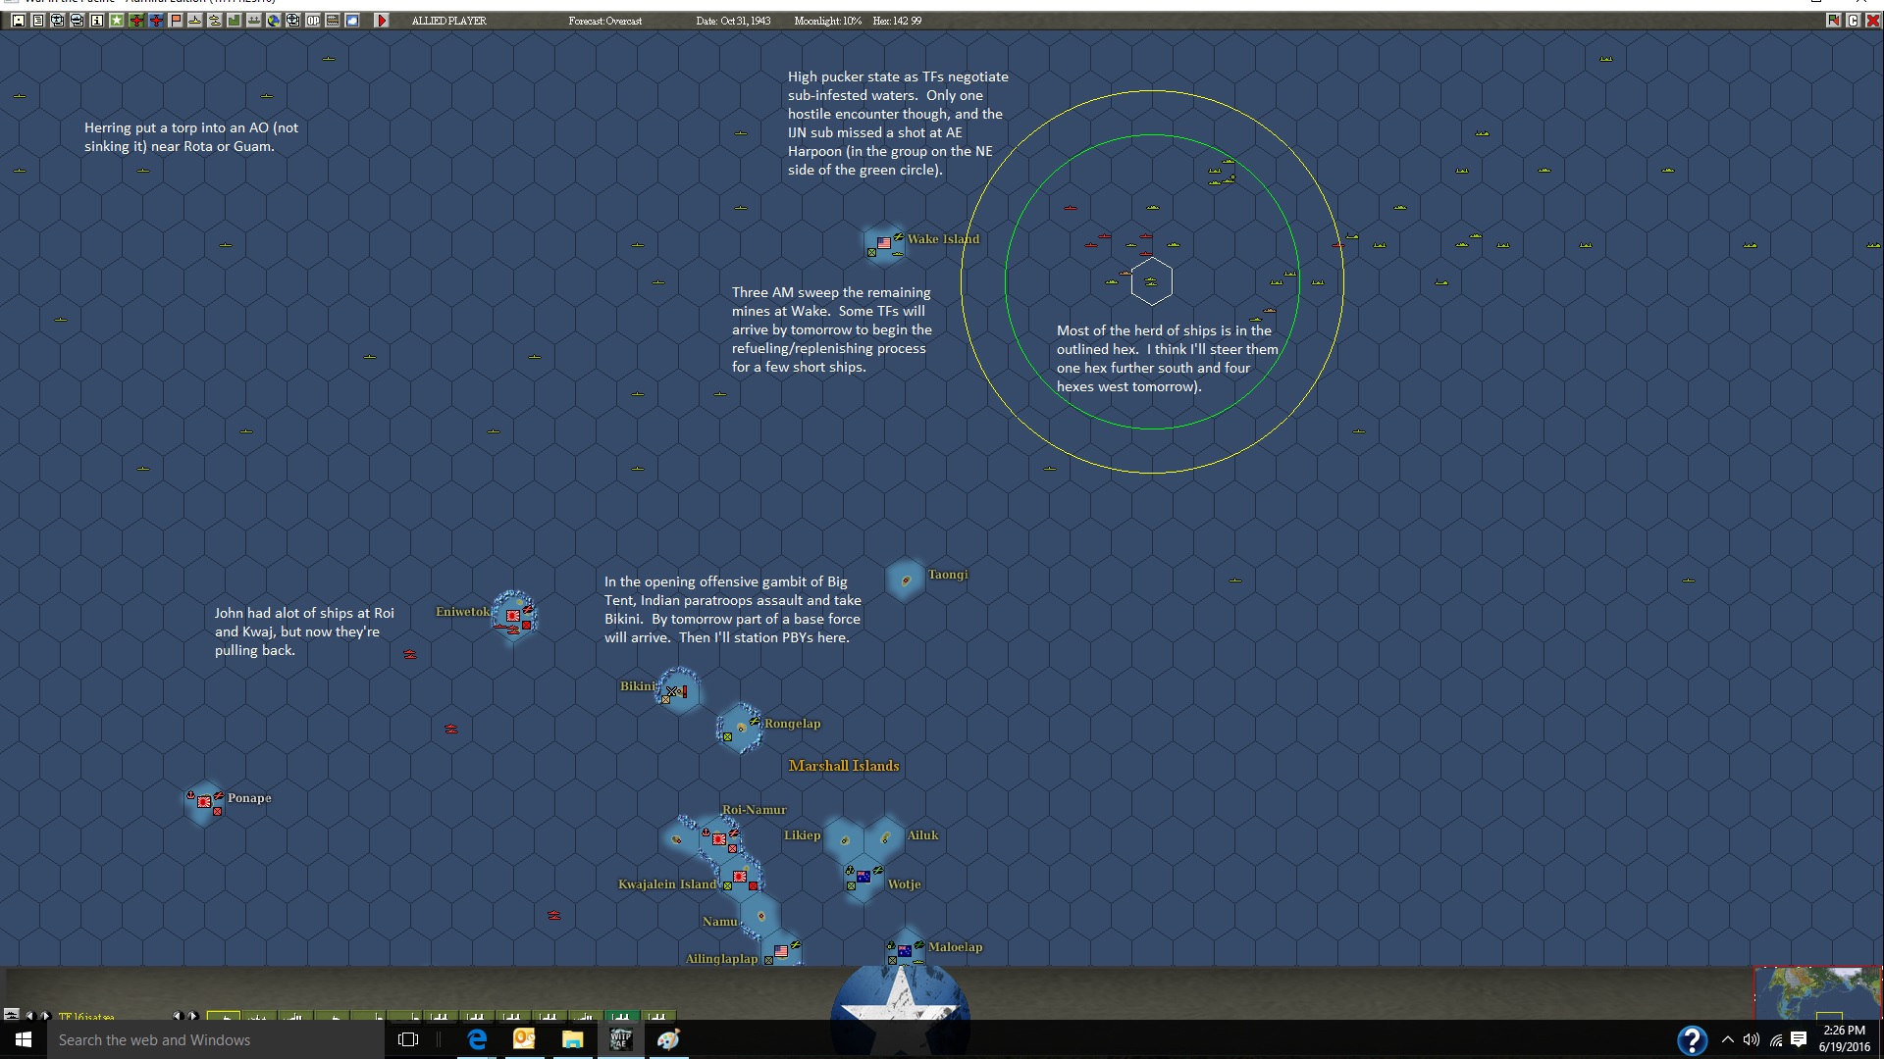
Task: Select the Wake Island base
Action: [884, 243]
